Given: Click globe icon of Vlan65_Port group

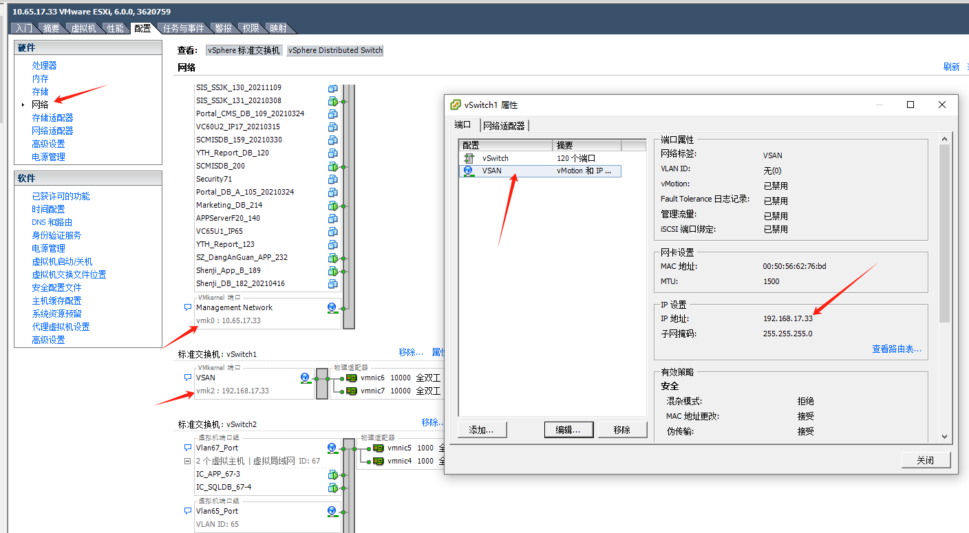Looking at the screenshot, I should click(x=332, y=512).
